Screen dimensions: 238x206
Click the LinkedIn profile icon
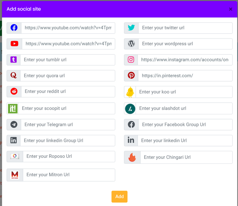pyautogui.click(x=131, y=140)
